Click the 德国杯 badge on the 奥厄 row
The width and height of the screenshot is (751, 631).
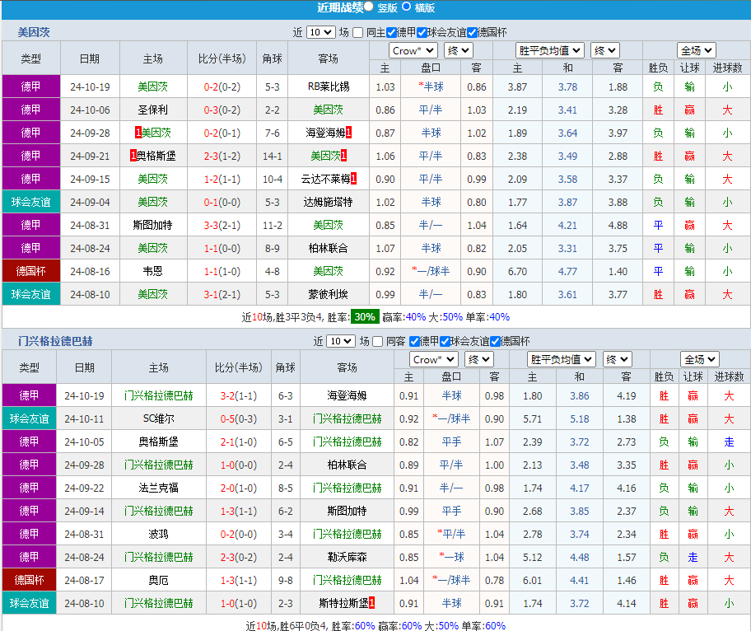point(29,580)
